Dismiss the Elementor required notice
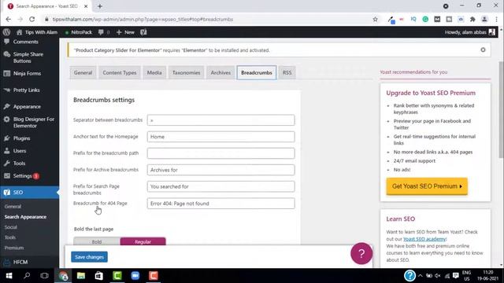The width and height of the screenshot is (504, 283). pyautogui.click(x=483, y=50)
